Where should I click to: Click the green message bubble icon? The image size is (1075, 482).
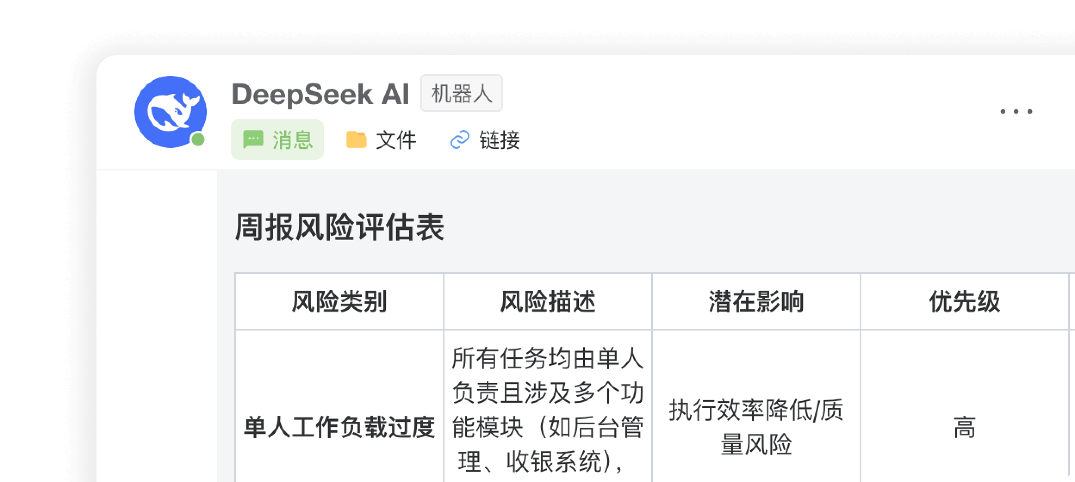pyautogui.click(x=253, y=139)
